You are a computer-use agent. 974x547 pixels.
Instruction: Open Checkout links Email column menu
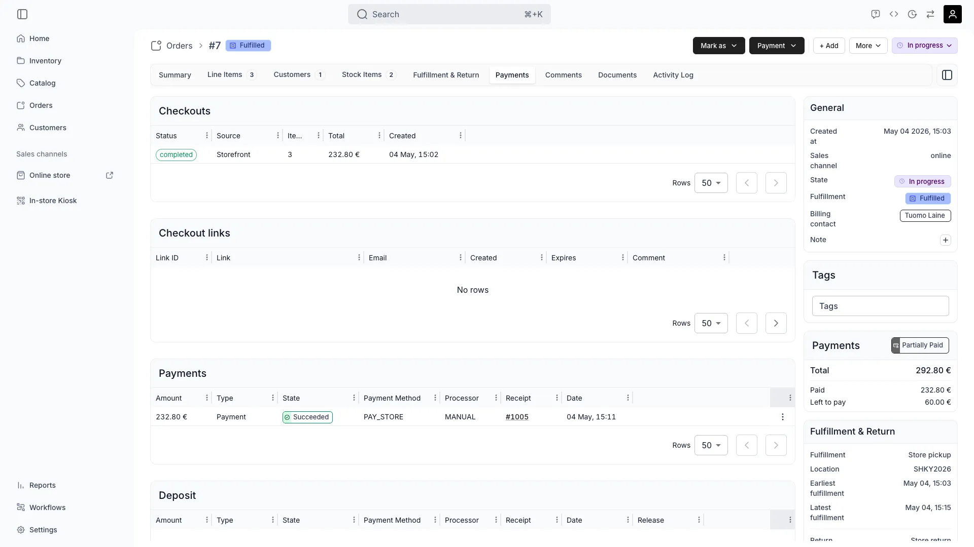click(460, 258)
